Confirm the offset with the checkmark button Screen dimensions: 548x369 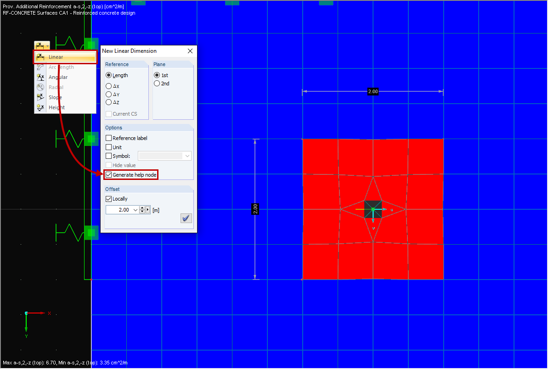186,218
